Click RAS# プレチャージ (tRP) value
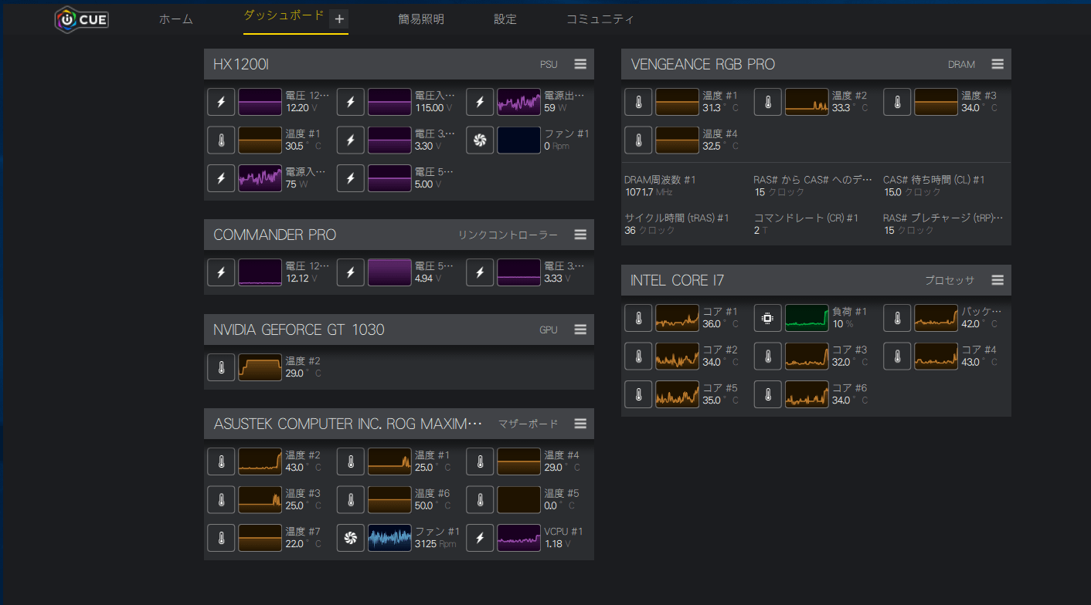The image size is (1091, 605). pyautogui.click(x=909, y=230)
